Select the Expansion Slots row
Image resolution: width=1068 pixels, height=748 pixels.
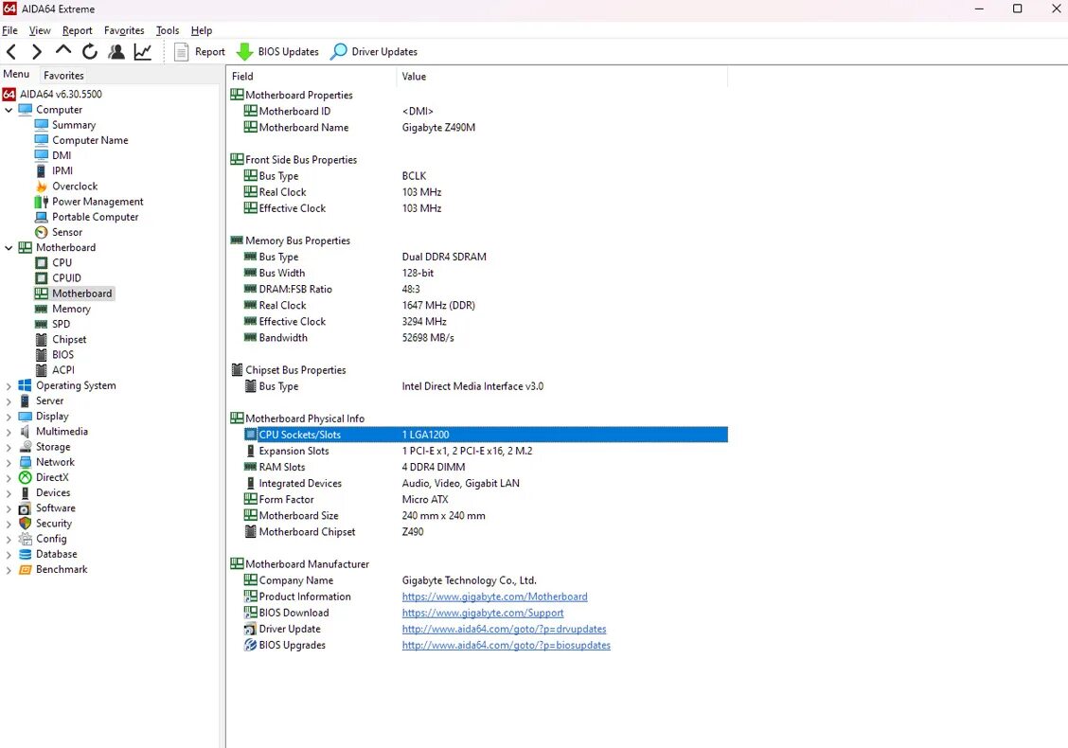point(486,451)
